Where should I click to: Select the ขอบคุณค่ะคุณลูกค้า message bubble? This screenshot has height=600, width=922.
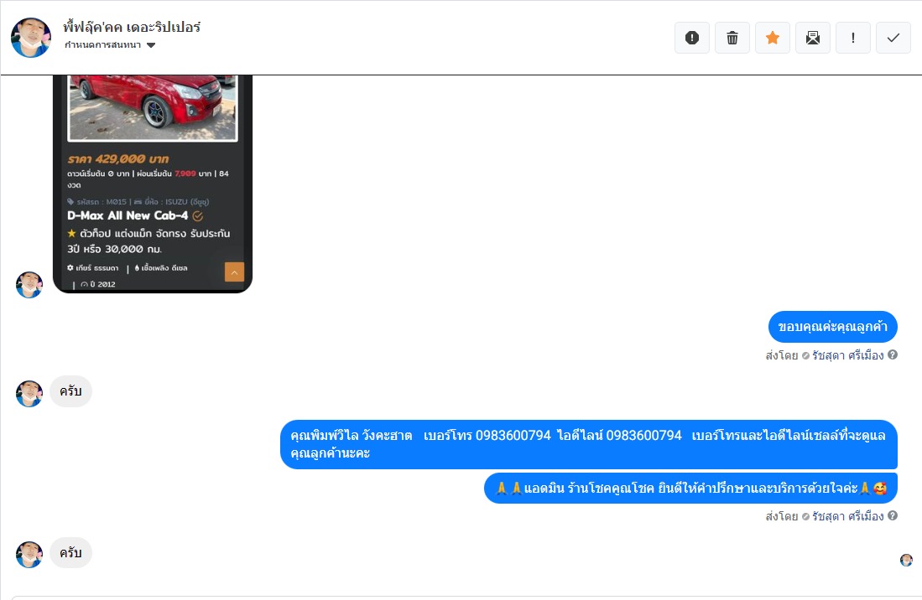pos(832,327)
